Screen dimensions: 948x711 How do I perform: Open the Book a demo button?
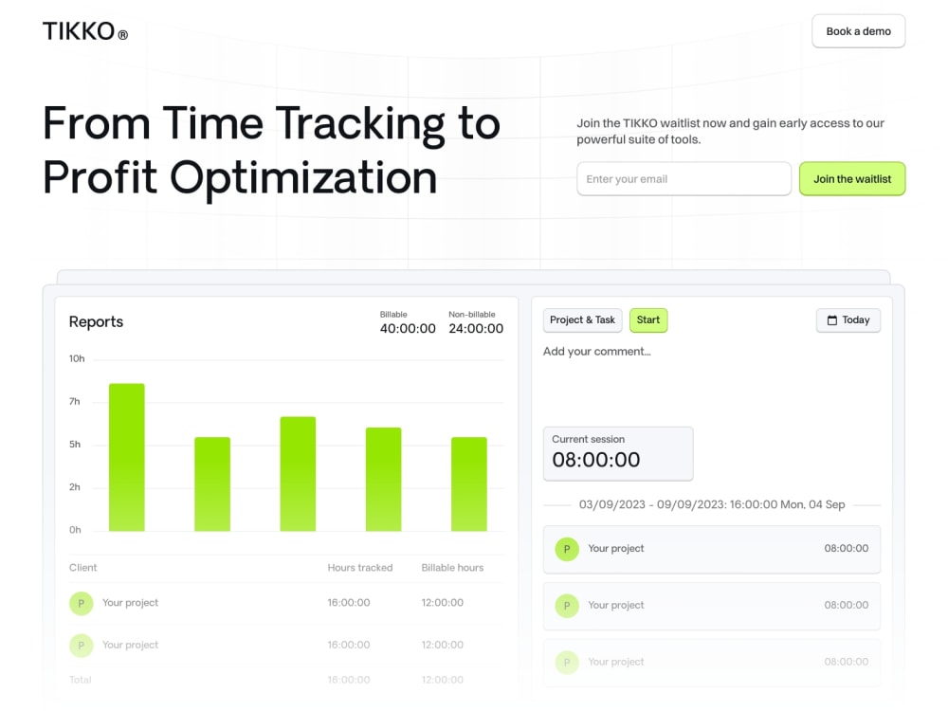tap(858, 31)
